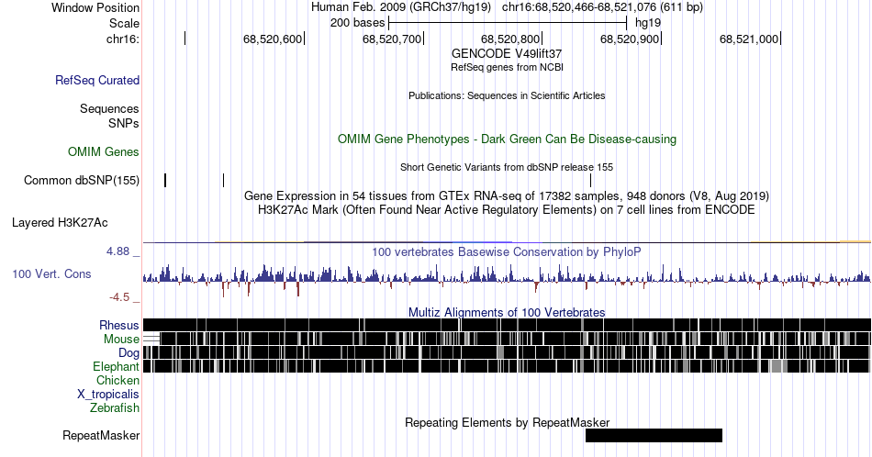
Task: Click the 68,520,600 position marker
Action: click(x=273, y=39)
